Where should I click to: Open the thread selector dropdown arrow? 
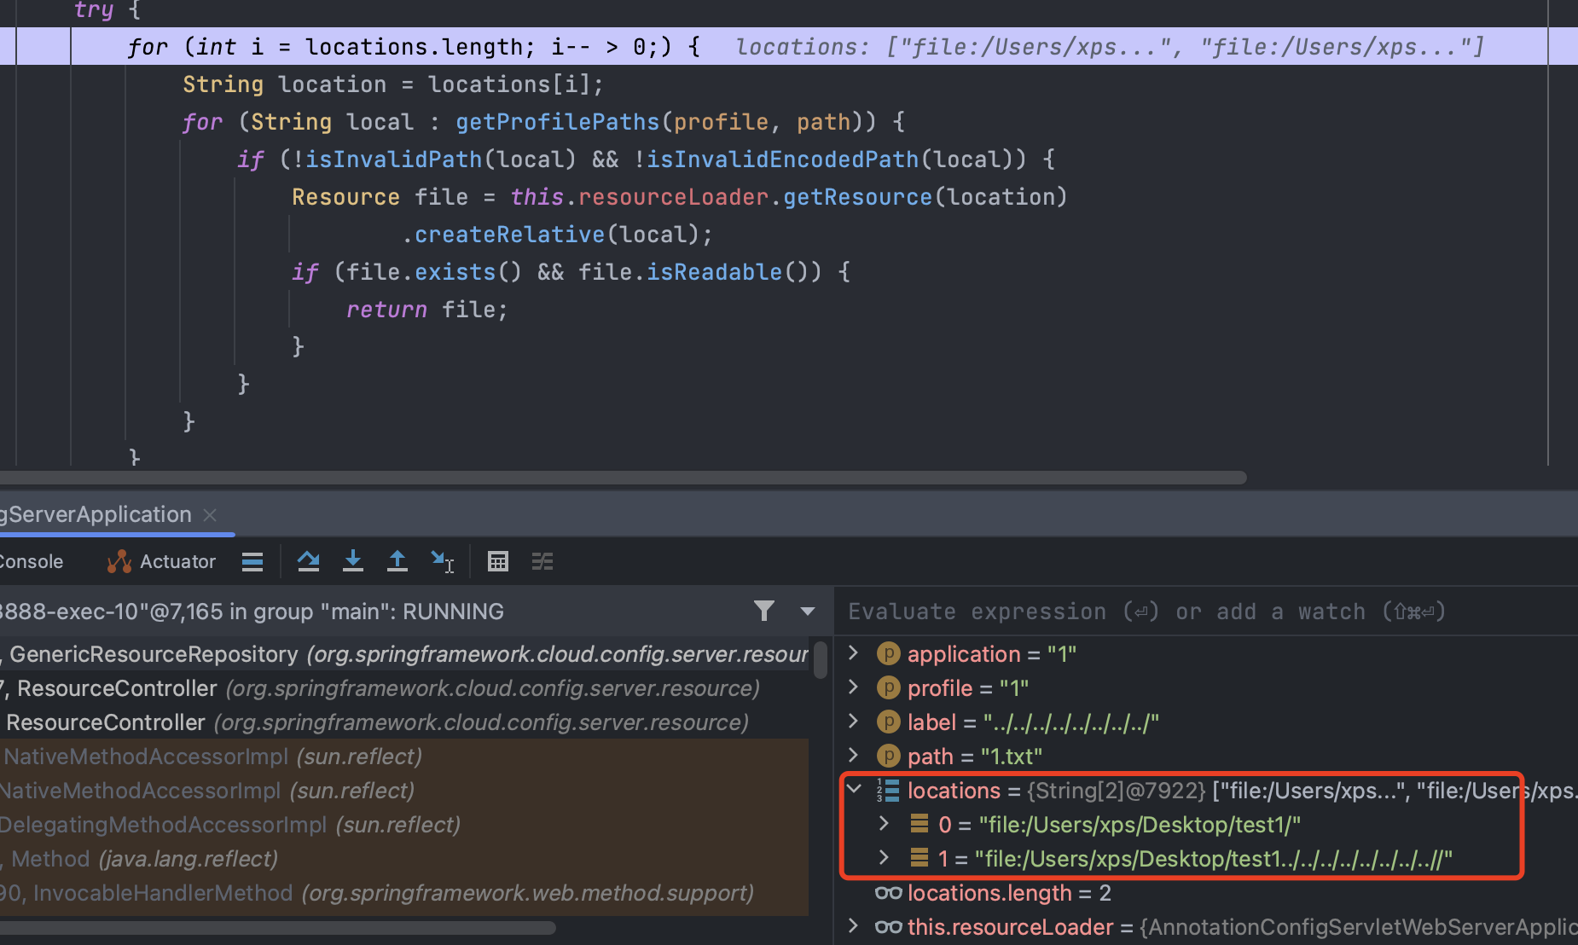[807, 611]
